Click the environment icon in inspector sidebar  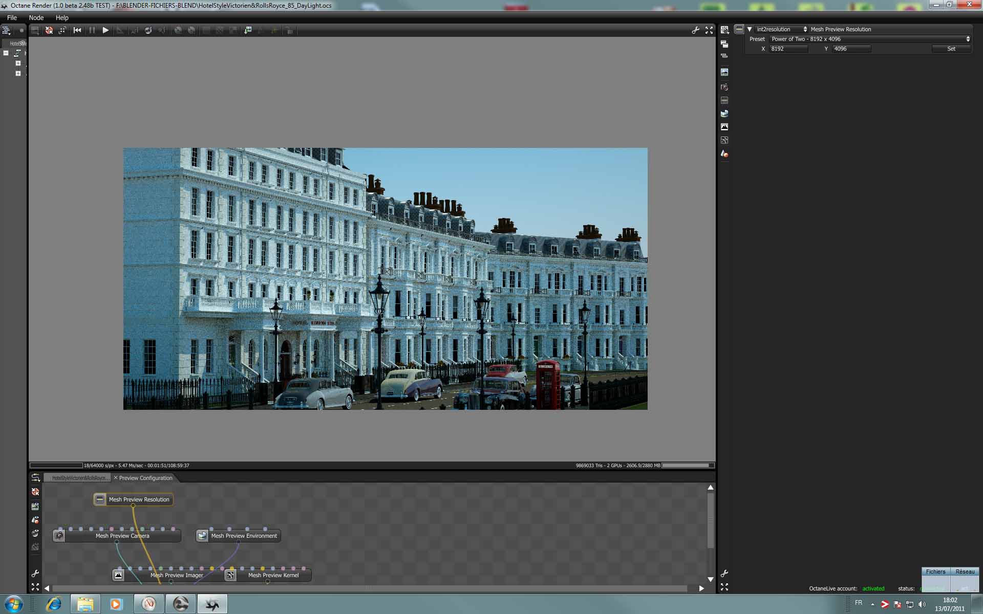[x=724, y=114]
